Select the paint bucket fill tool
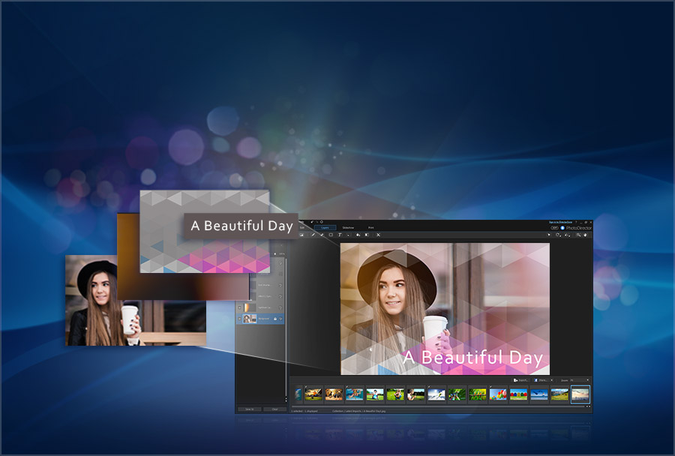675x456 pixels. (x=358, y=235)
